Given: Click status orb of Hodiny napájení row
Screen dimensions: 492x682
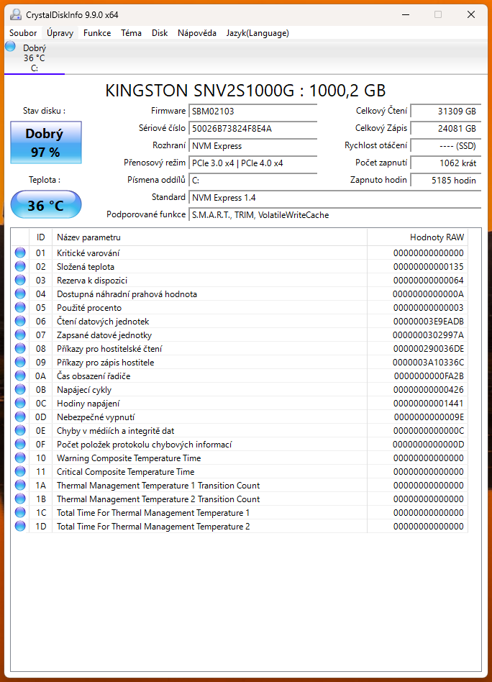Looking at the screenshot, I should tap(20, 403).
